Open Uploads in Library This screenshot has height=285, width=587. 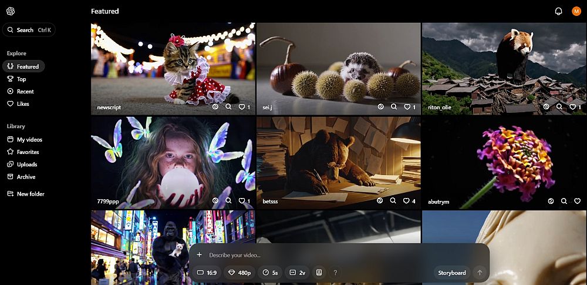pyautogui.click(x=22, y=165)
